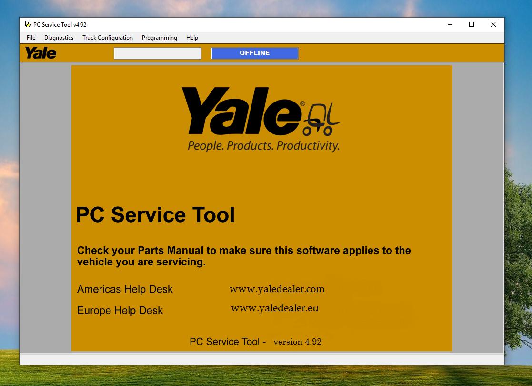Click the www.yaledealer.com address
Image resolution: width=532 pixels, height=386 pixels.
277,289
